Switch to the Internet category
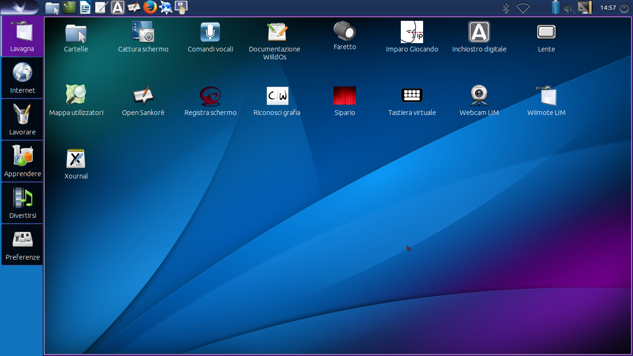 [x=22, y=78]
